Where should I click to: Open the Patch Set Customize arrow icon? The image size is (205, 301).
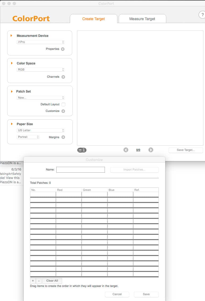[x=63, y=111]
